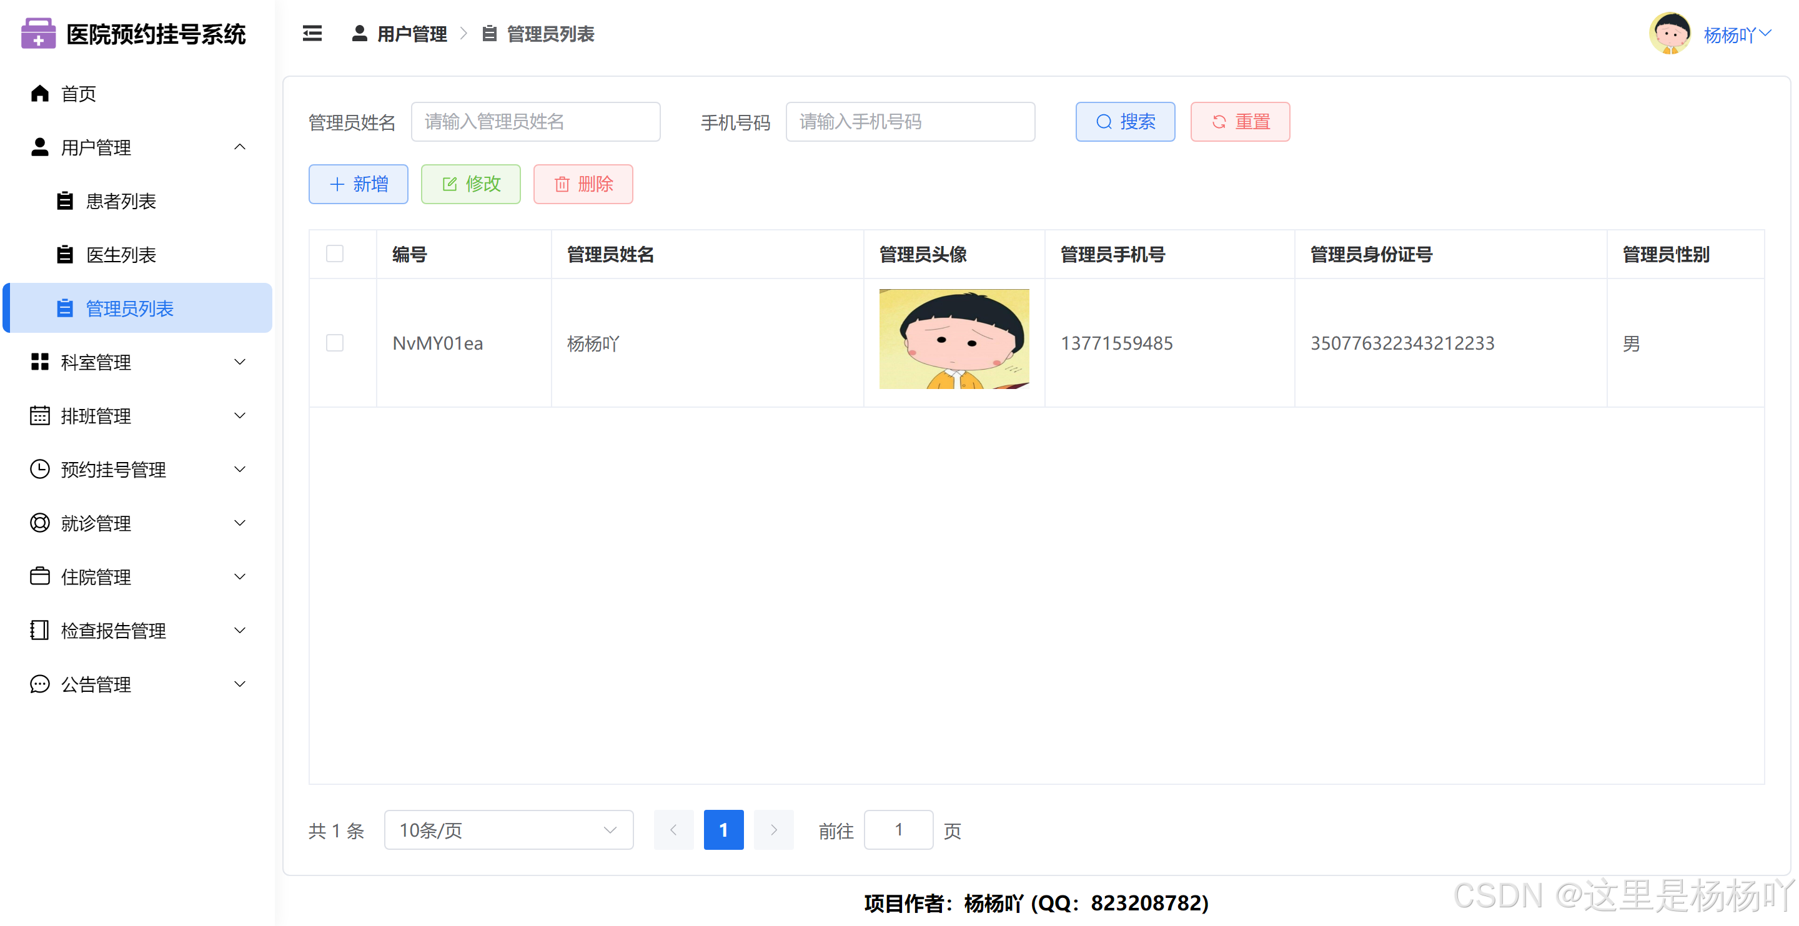The height and width of the screenshot is (926, 1799).
Task: Select the 医生列表 menu item
Action: pos(121,255)
